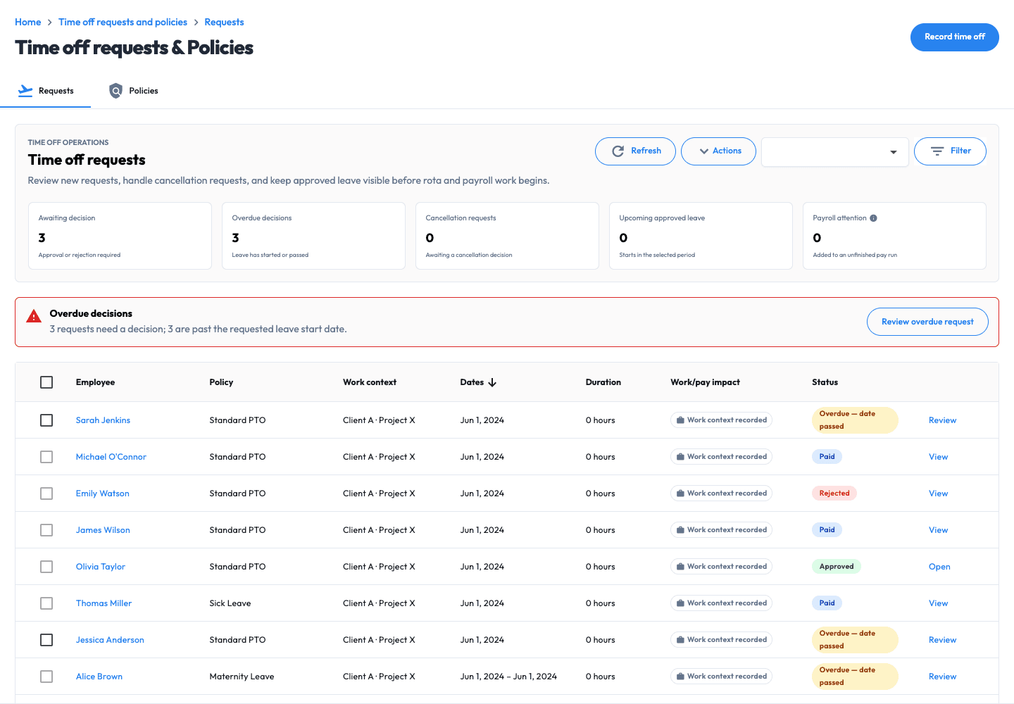Image resolution: width=1014 pixels, height=704 pixels.
Task: Click the Cancellation requests summary card
Action: tap(507, 236)
